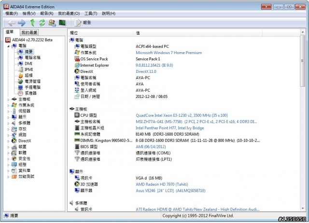Expand the DirectX tree node
The image size is (309, 223).
pos(8,141)
